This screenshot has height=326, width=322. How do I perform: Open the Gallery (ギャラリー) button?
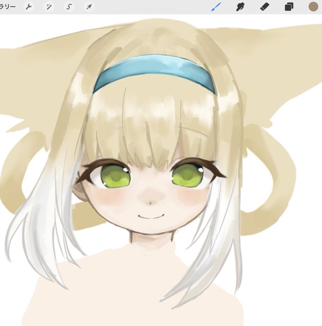pos(8,7)
